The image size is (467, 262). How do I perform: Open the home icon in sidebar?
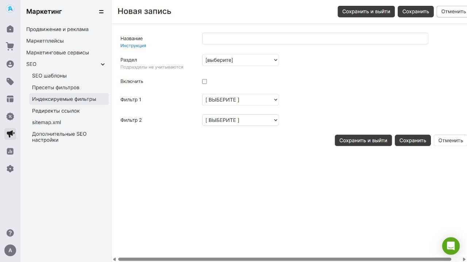click(x=10, y=29)
